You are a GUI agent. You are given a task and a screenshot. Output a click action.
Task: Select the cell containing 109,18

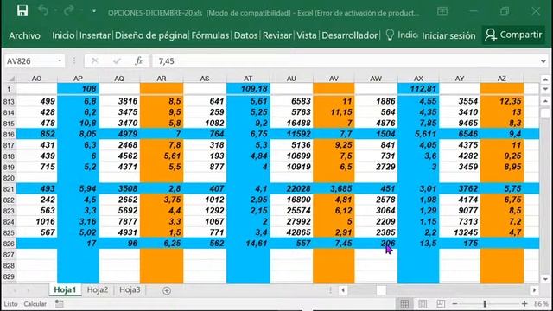[x=248, y=88]
